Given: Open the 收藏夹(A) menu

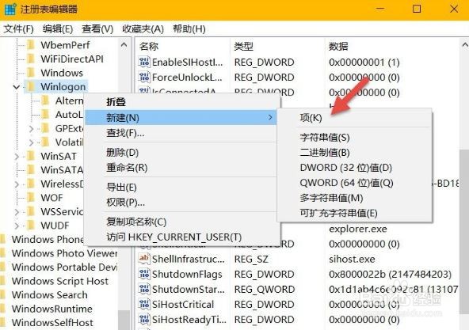Looking at the screenshot, I should point(143,29).
